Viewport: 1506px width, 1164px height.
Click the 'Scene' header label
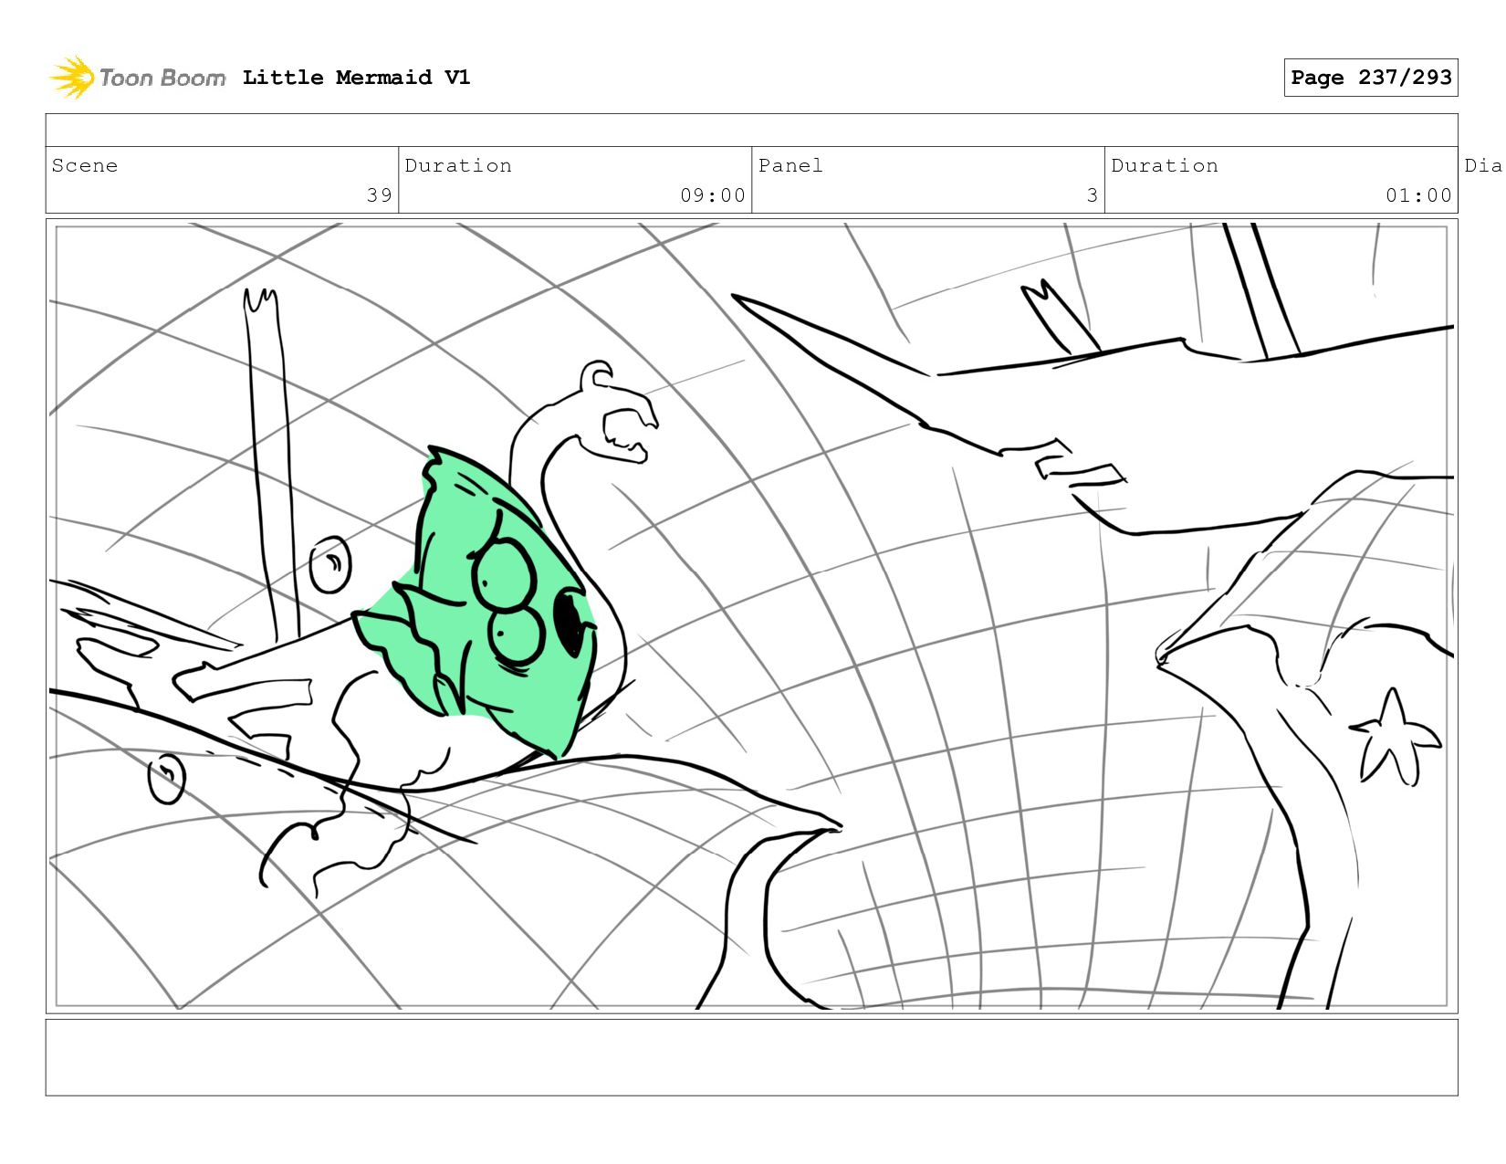[85, 165]
